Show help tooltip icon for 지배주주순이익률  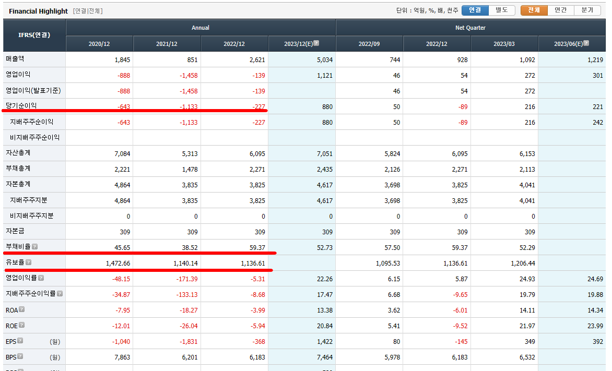[x=60, y=293]
